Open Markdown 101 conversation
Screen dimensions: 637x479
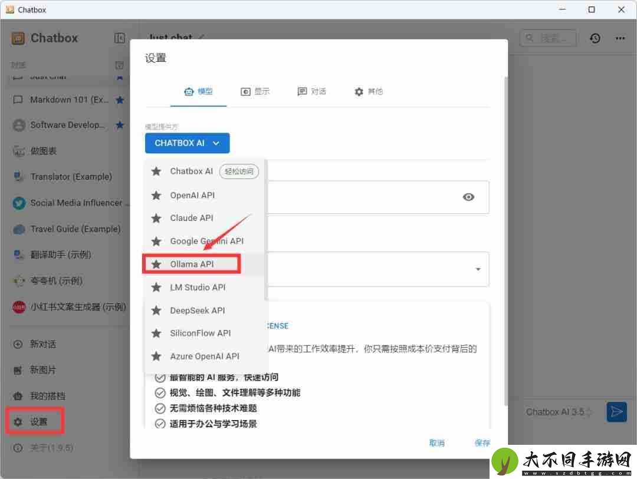67,100
